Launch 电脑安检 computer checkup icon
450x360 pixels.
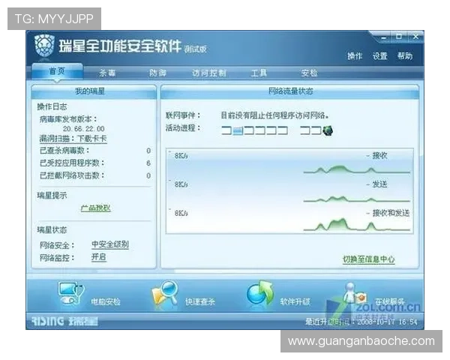coord(71,293)
